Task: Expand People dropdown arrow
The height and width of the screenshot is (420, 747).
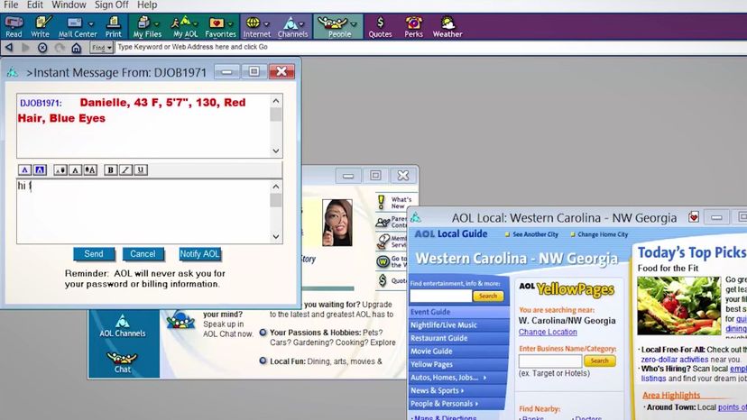Action: (354, 23)
